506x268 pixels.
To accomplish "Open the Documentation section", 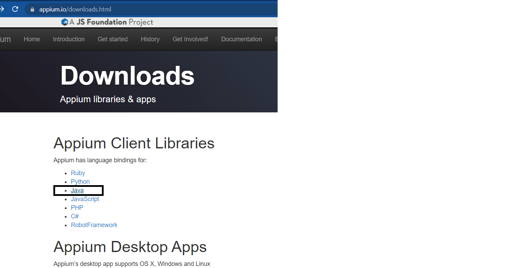I will click(242, 39).
